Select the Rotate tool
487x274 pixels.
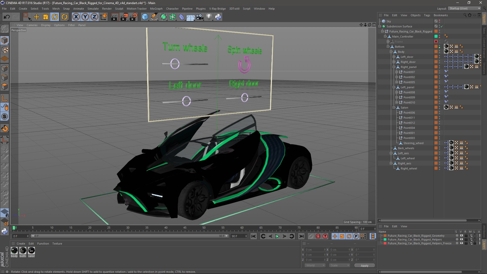pyautogui.click(x=55, y=17)
